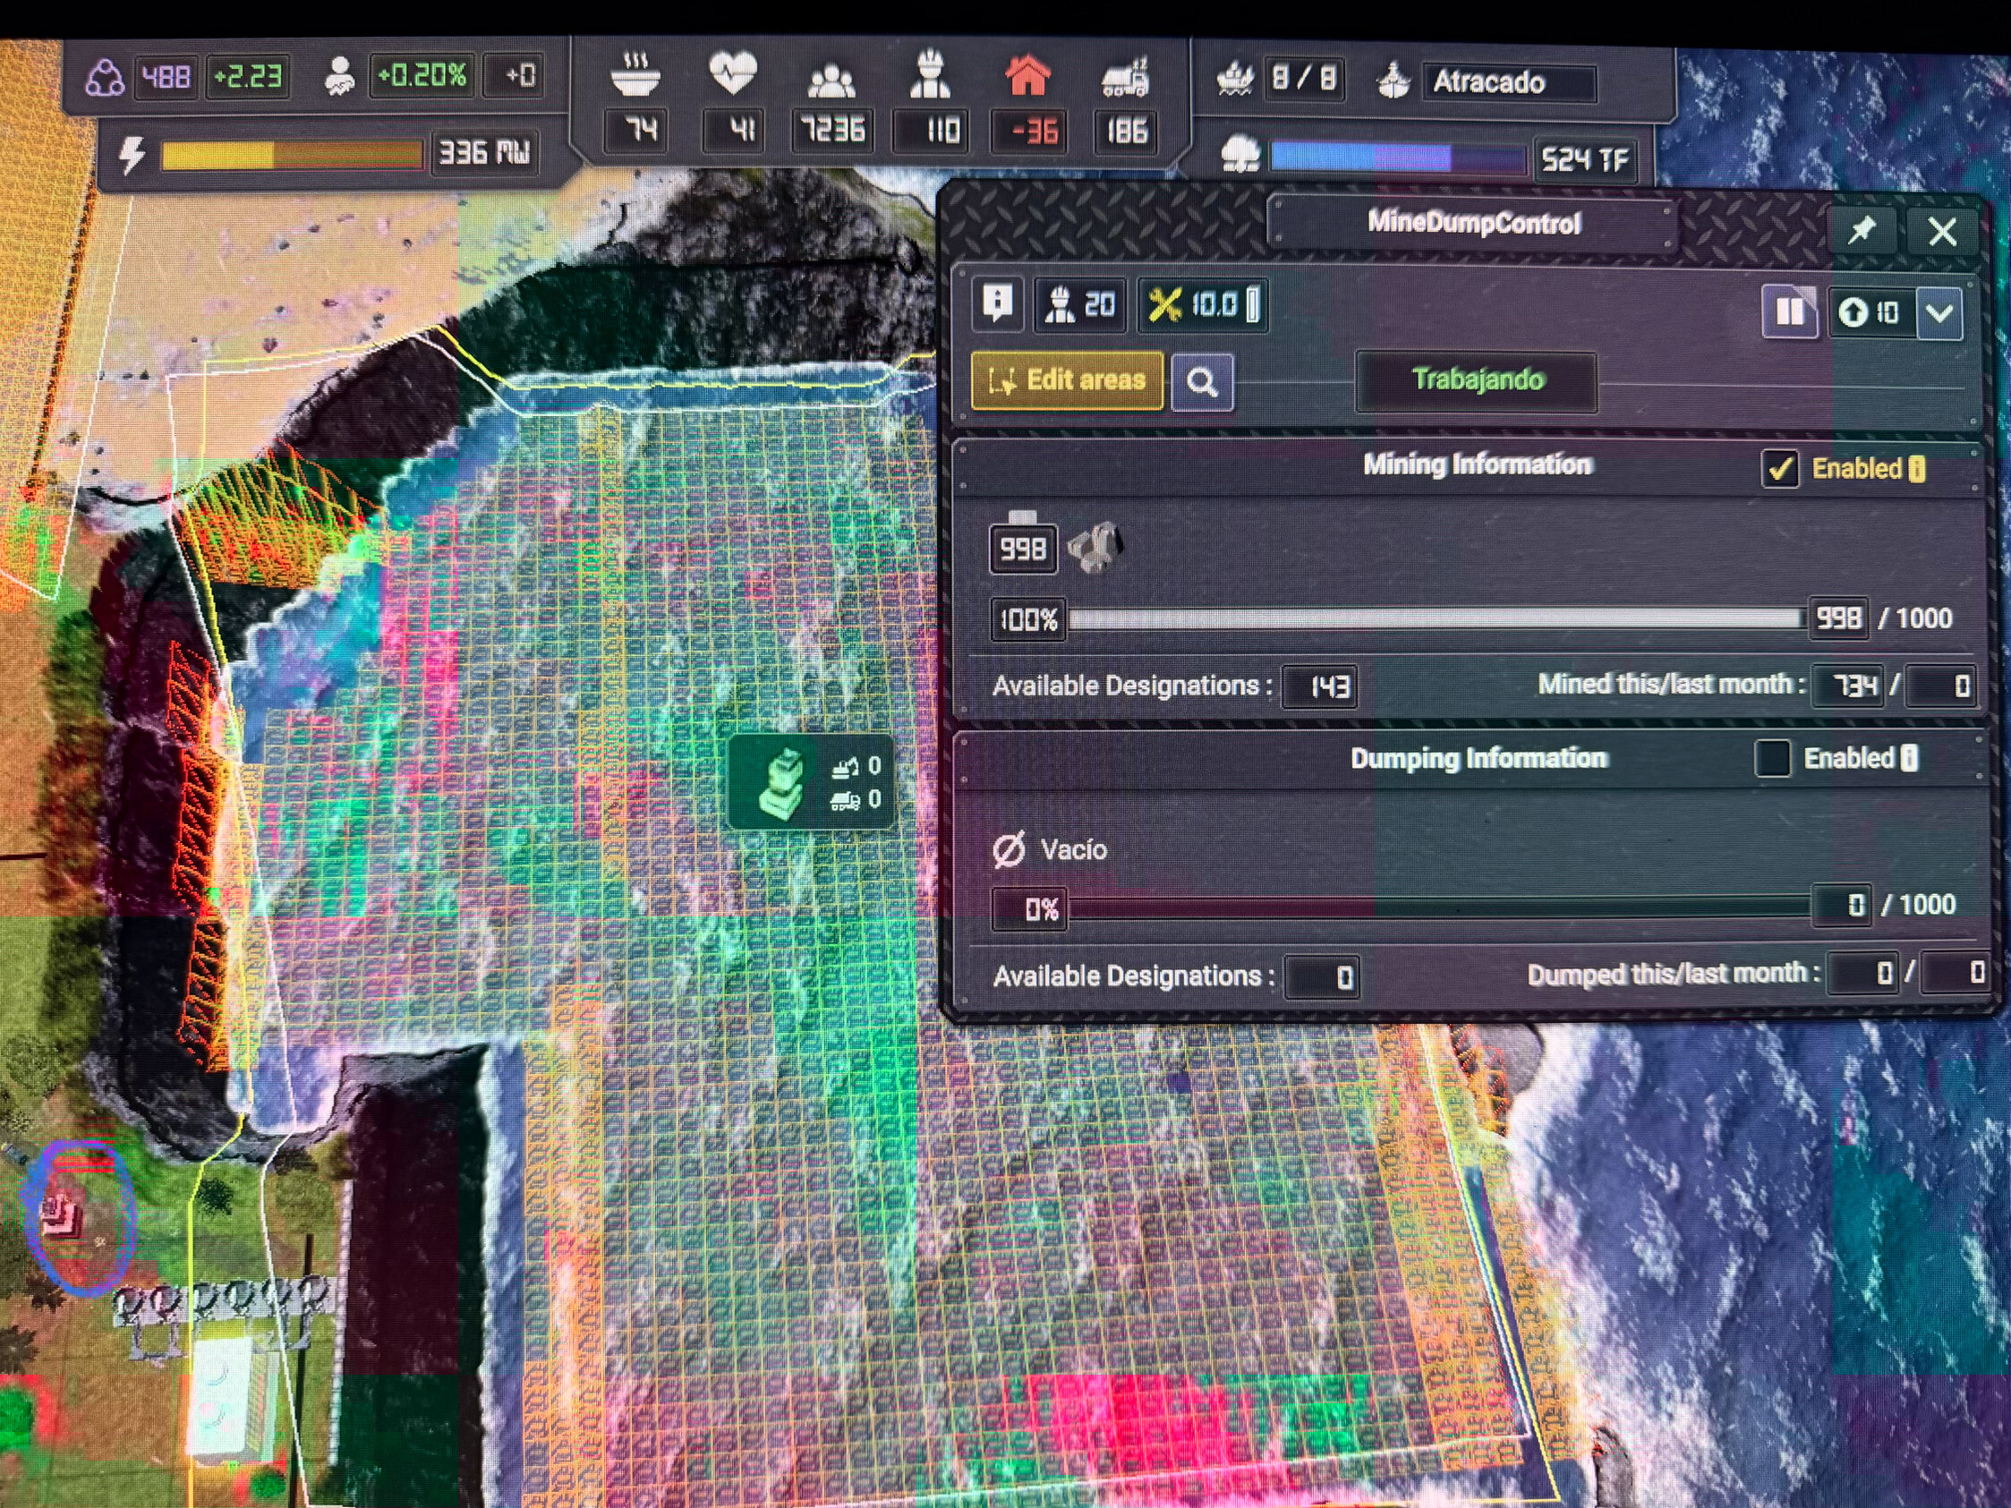Click the Atracado ship status field

1508,82
